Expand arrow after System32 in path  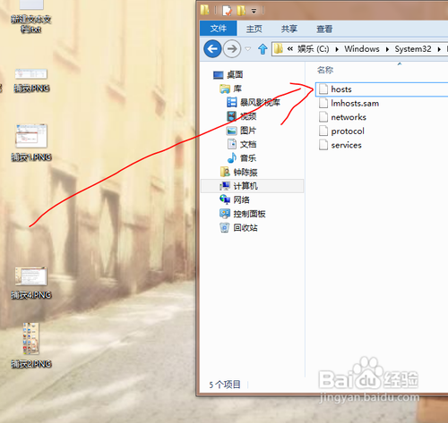[x=439, y=49]
